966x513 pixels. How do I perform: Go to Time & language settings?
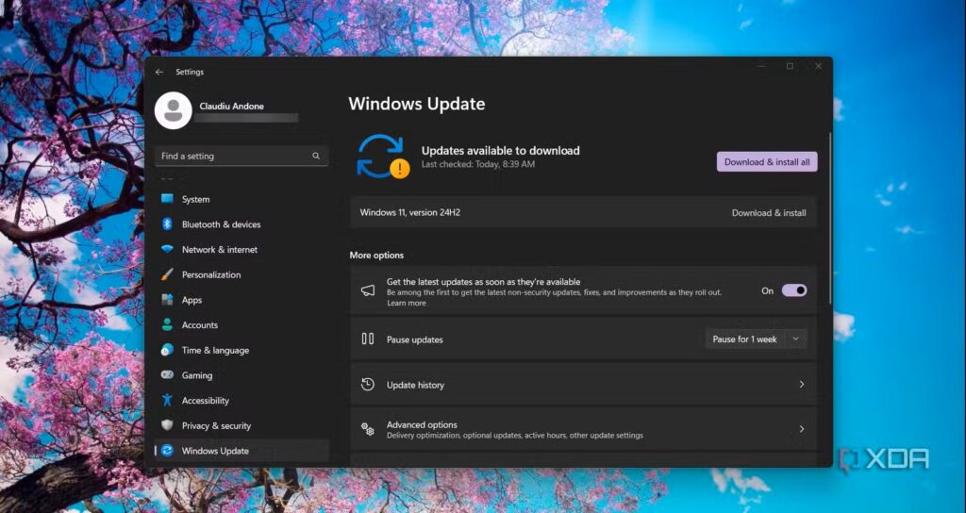pyautogui.click(x=215, y=351)
